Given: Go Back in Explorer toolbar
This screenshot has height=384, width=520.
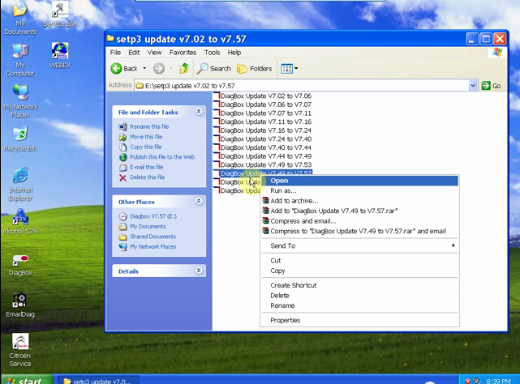Looking at the screenshot, I should pos(124,69).
